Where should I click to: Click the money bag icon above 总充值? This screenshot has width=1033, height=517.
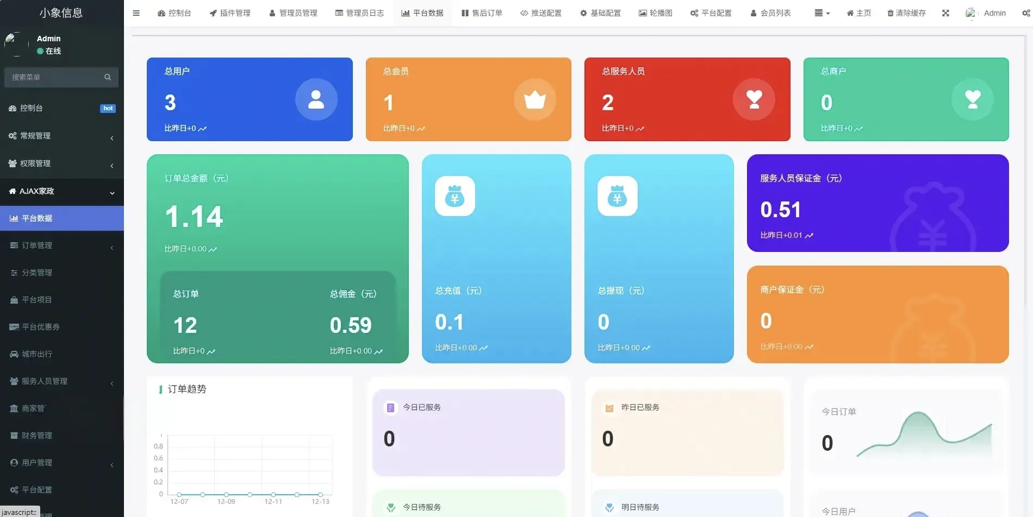(455, 196)
